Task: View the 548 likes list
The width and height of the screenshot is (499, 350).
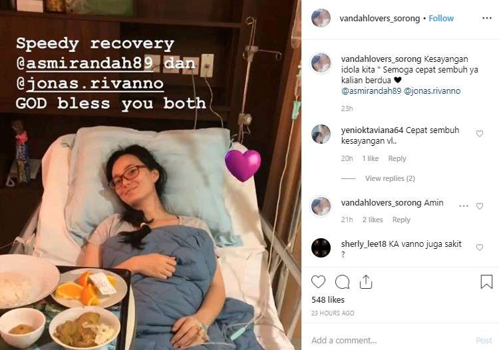Action: click(328, 299)
